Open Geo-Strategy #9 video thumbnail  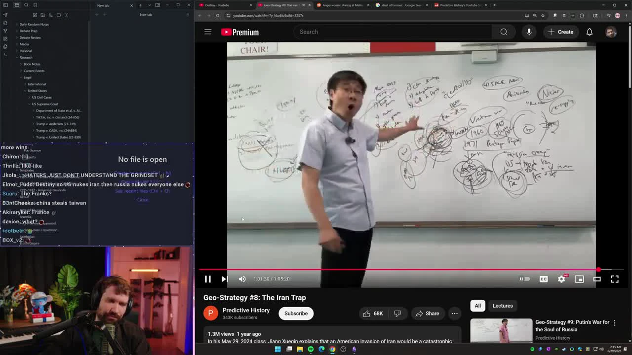(501, 330)
